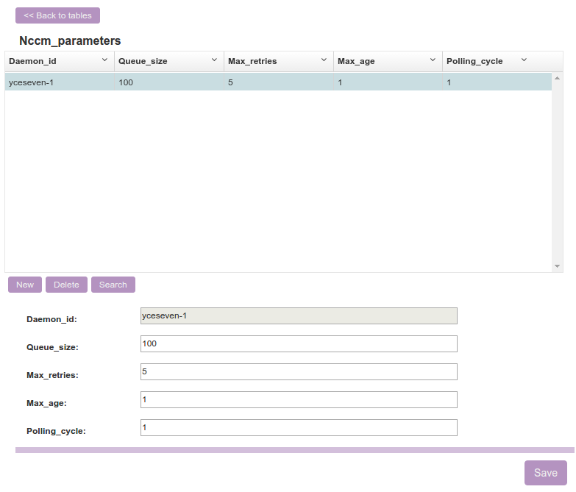Open the Max_age column dropdown chevron
Viewport: 576px width, 492px height.
(x=433, y=60)
